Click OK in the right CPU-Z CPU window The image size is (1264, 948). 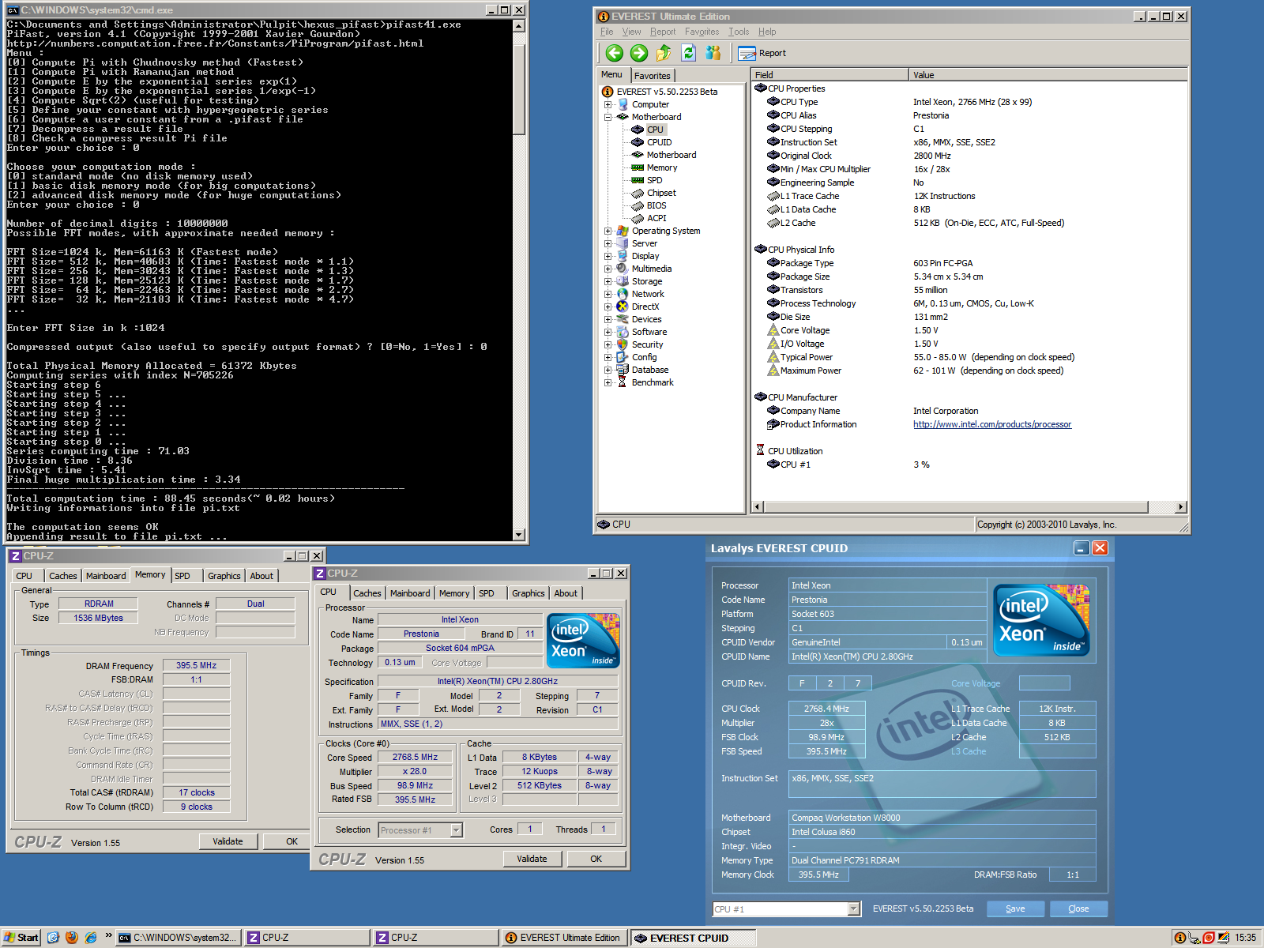pyautogui.click(x=596, y=859)
